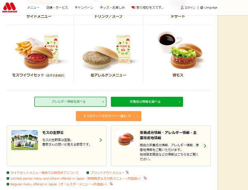Click green chevron in 栄養成分情報 card
Screen dimensions: 248x190
[x=205, y=145]
